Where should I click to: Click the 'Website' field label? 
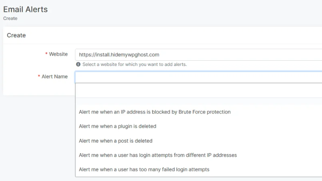[x=58, y=54]
